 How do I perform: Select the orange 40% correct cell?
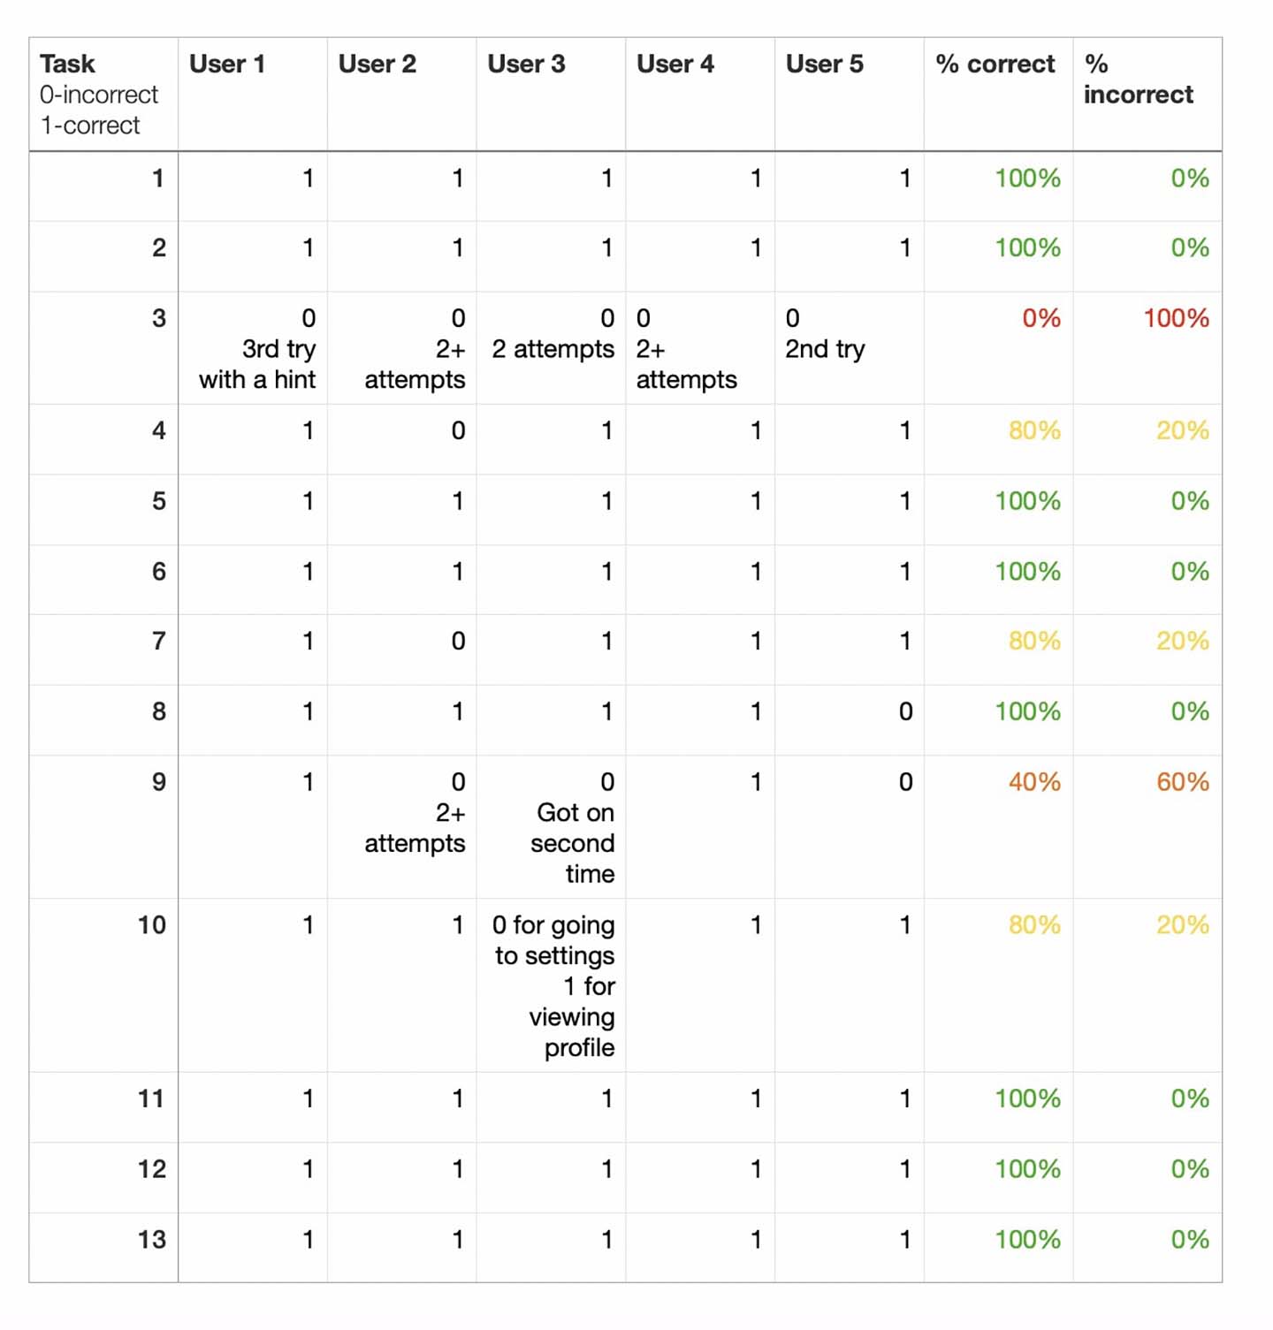[x=1033, y=782]
